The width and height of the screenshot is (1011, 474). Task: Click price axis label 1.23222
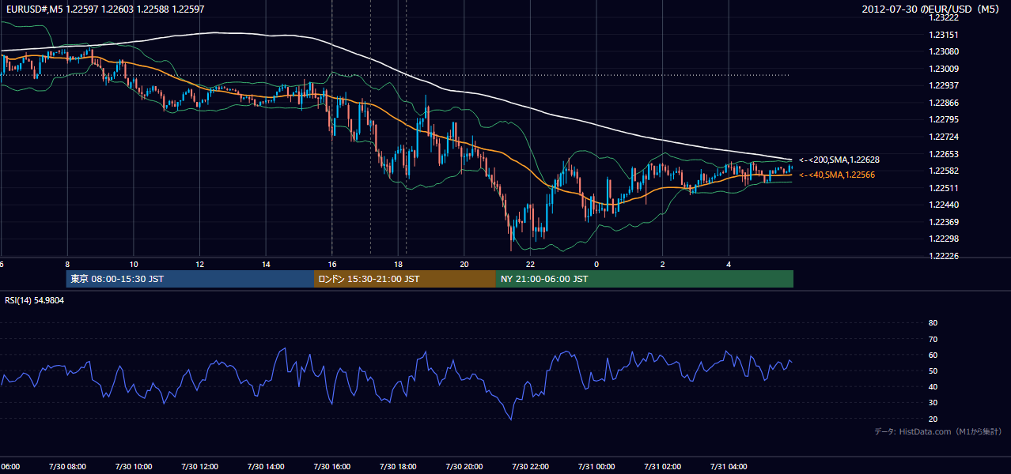point(944,17)
